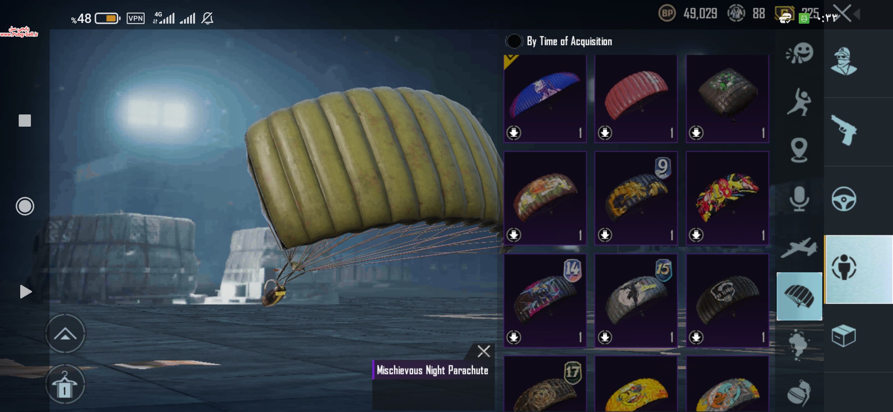This screenshot has width=893, height=412.
Task: Open the location marker category icon
Action: click(x=799, y=150)
